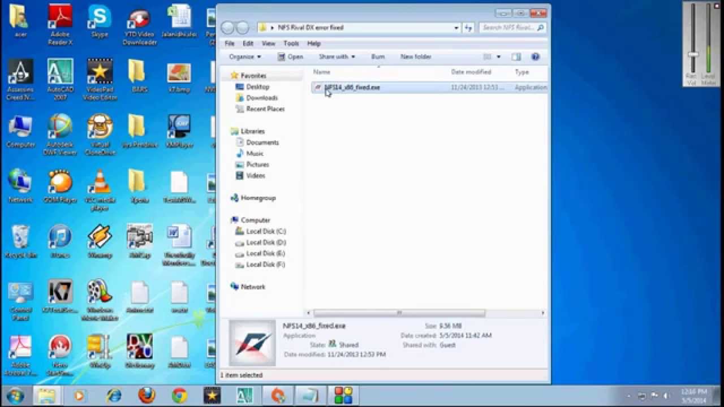The width and height of the screenshot is (724, 407).
Task: Click the Windows Start button
Action: (15, 395)
